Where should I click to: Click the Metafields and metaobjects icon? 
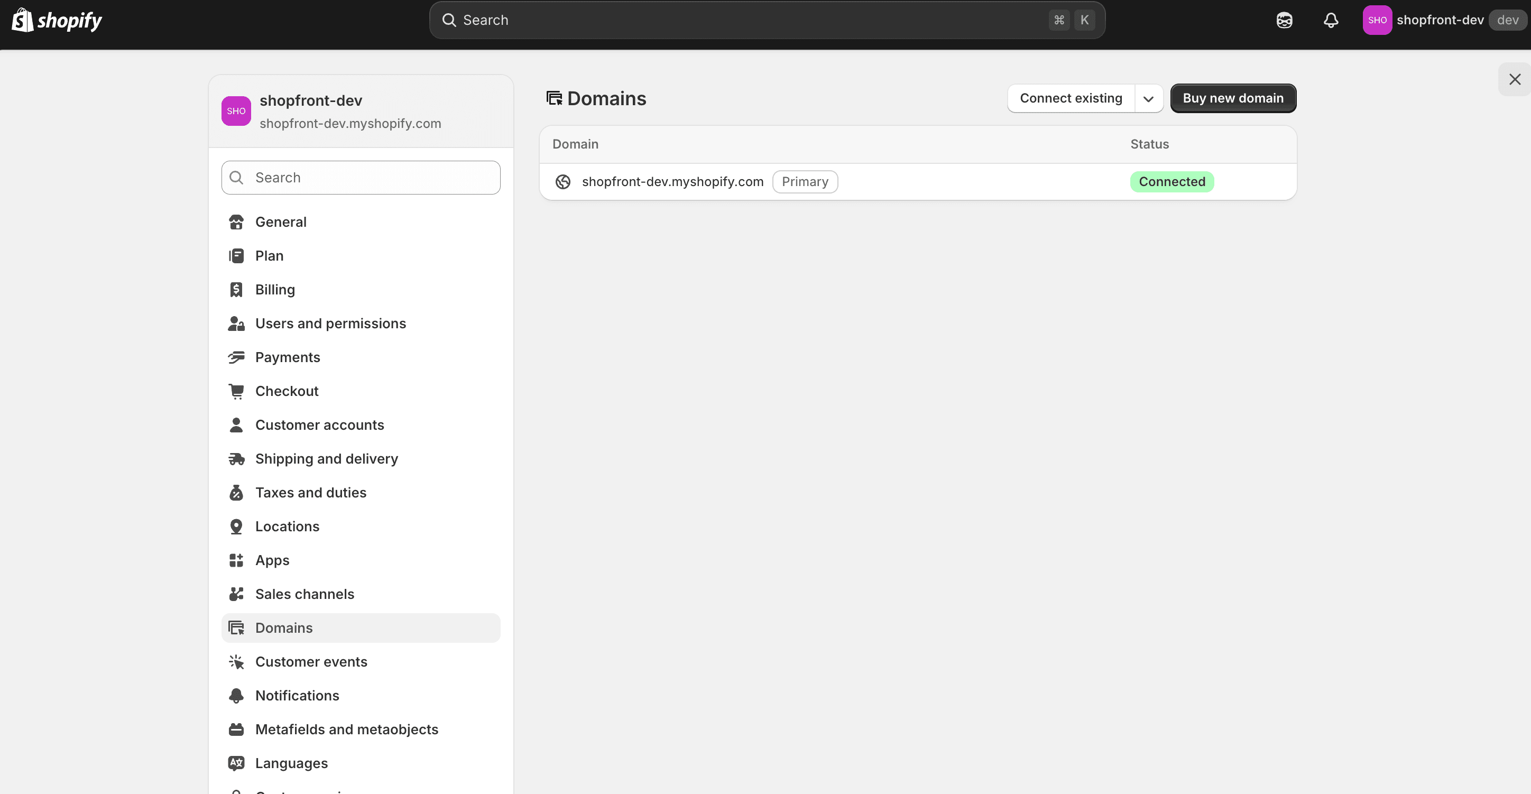(236, 731)
